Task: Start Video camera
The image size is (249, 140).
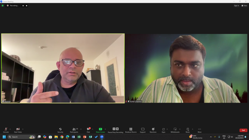Action: tap(18, 129)
